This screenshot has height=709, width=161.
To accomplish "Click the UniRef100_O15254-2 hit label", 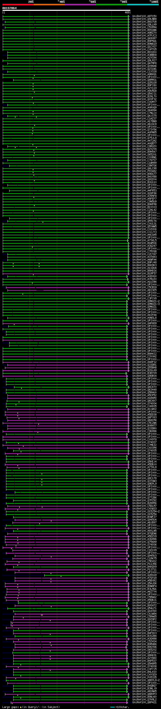I will tap(146, 511).
